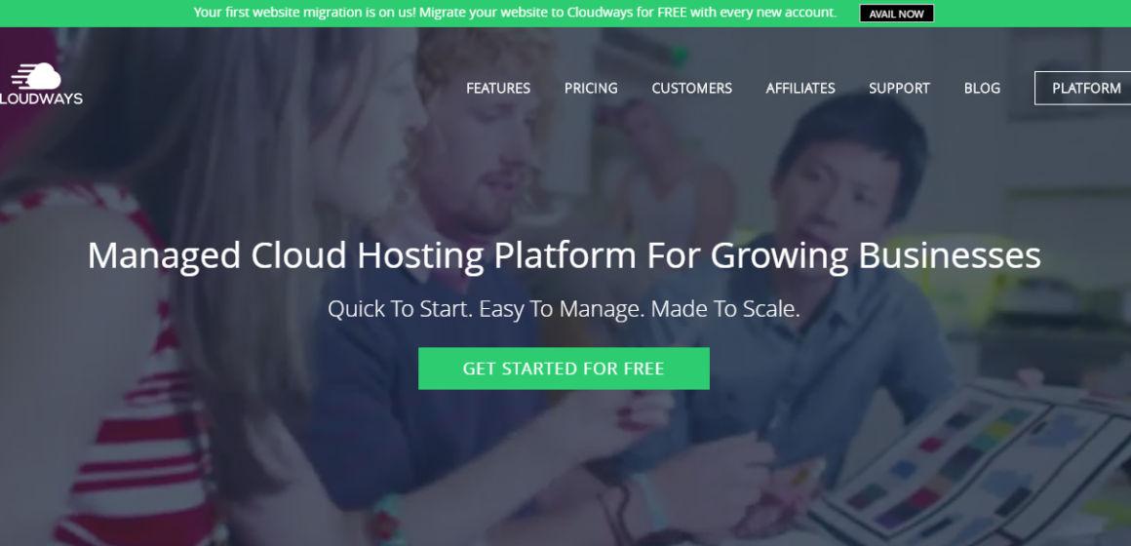Click the black AVAIL NOW button
Viewport: 1131px width, 546px height.
(897, 14)
